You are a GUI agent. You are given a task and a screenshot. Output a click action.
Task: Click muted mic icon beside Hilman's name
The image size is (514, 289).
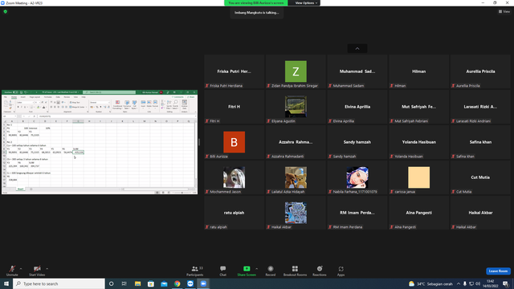392,86
